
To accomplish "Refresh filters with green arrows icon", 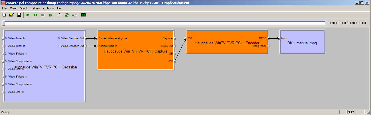I will click(67, 15).
